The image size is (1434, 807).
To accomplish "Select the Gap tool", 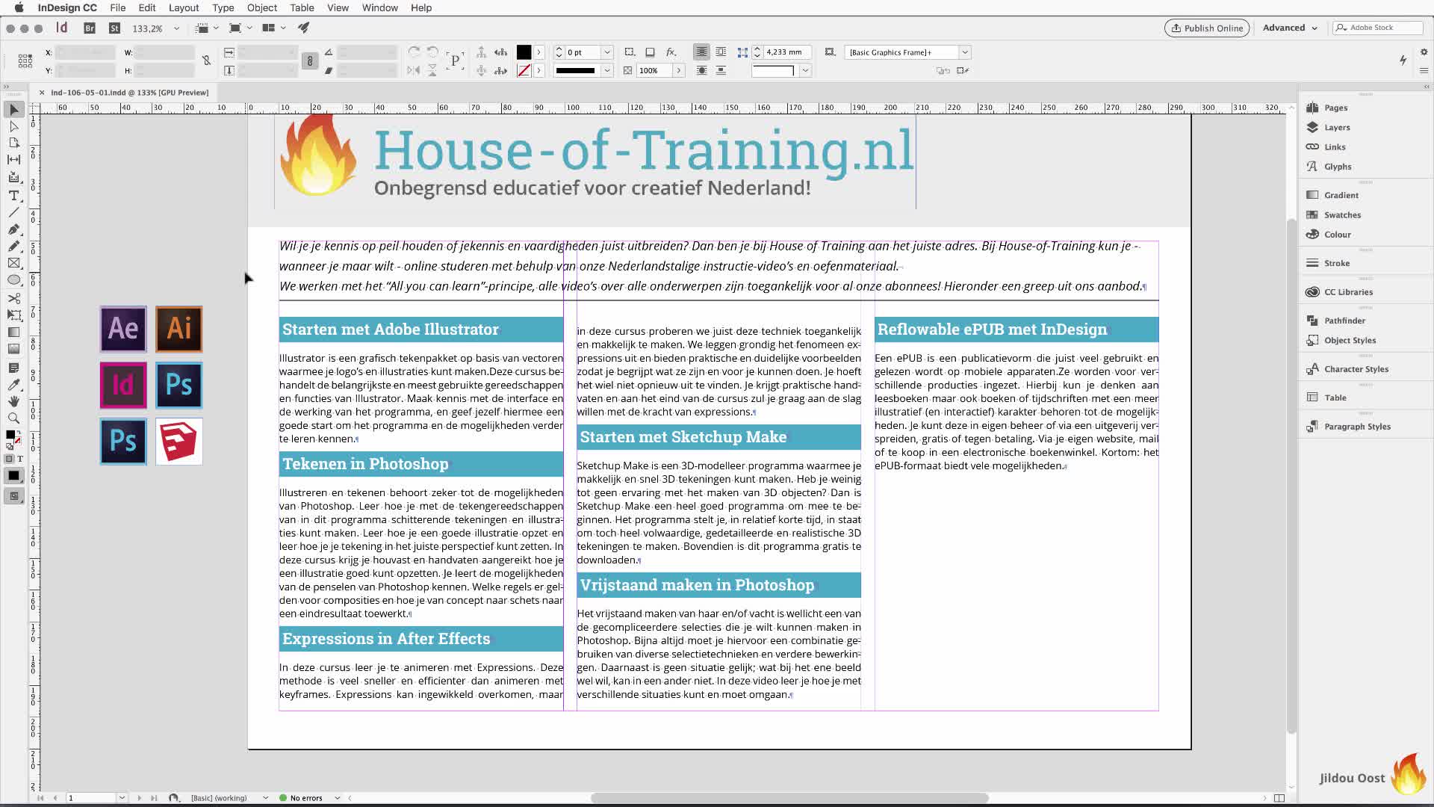I will point(13,159).
